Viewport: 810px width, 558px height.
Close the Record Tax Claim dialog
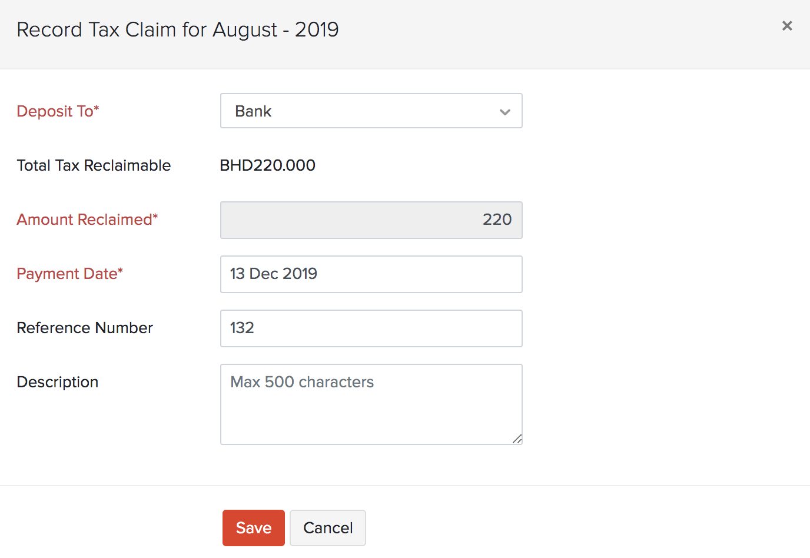pos(787,25)
